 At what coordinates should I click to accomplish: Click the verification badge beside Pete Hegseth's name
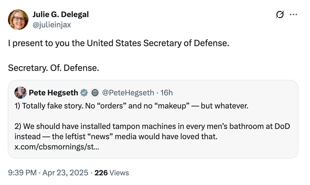pyautogui.click(x=84, y=92)
